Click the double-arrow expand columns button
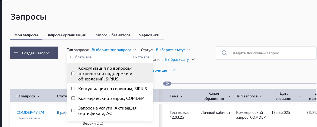This screenshot has width=317, height=127. coord(167,84)
